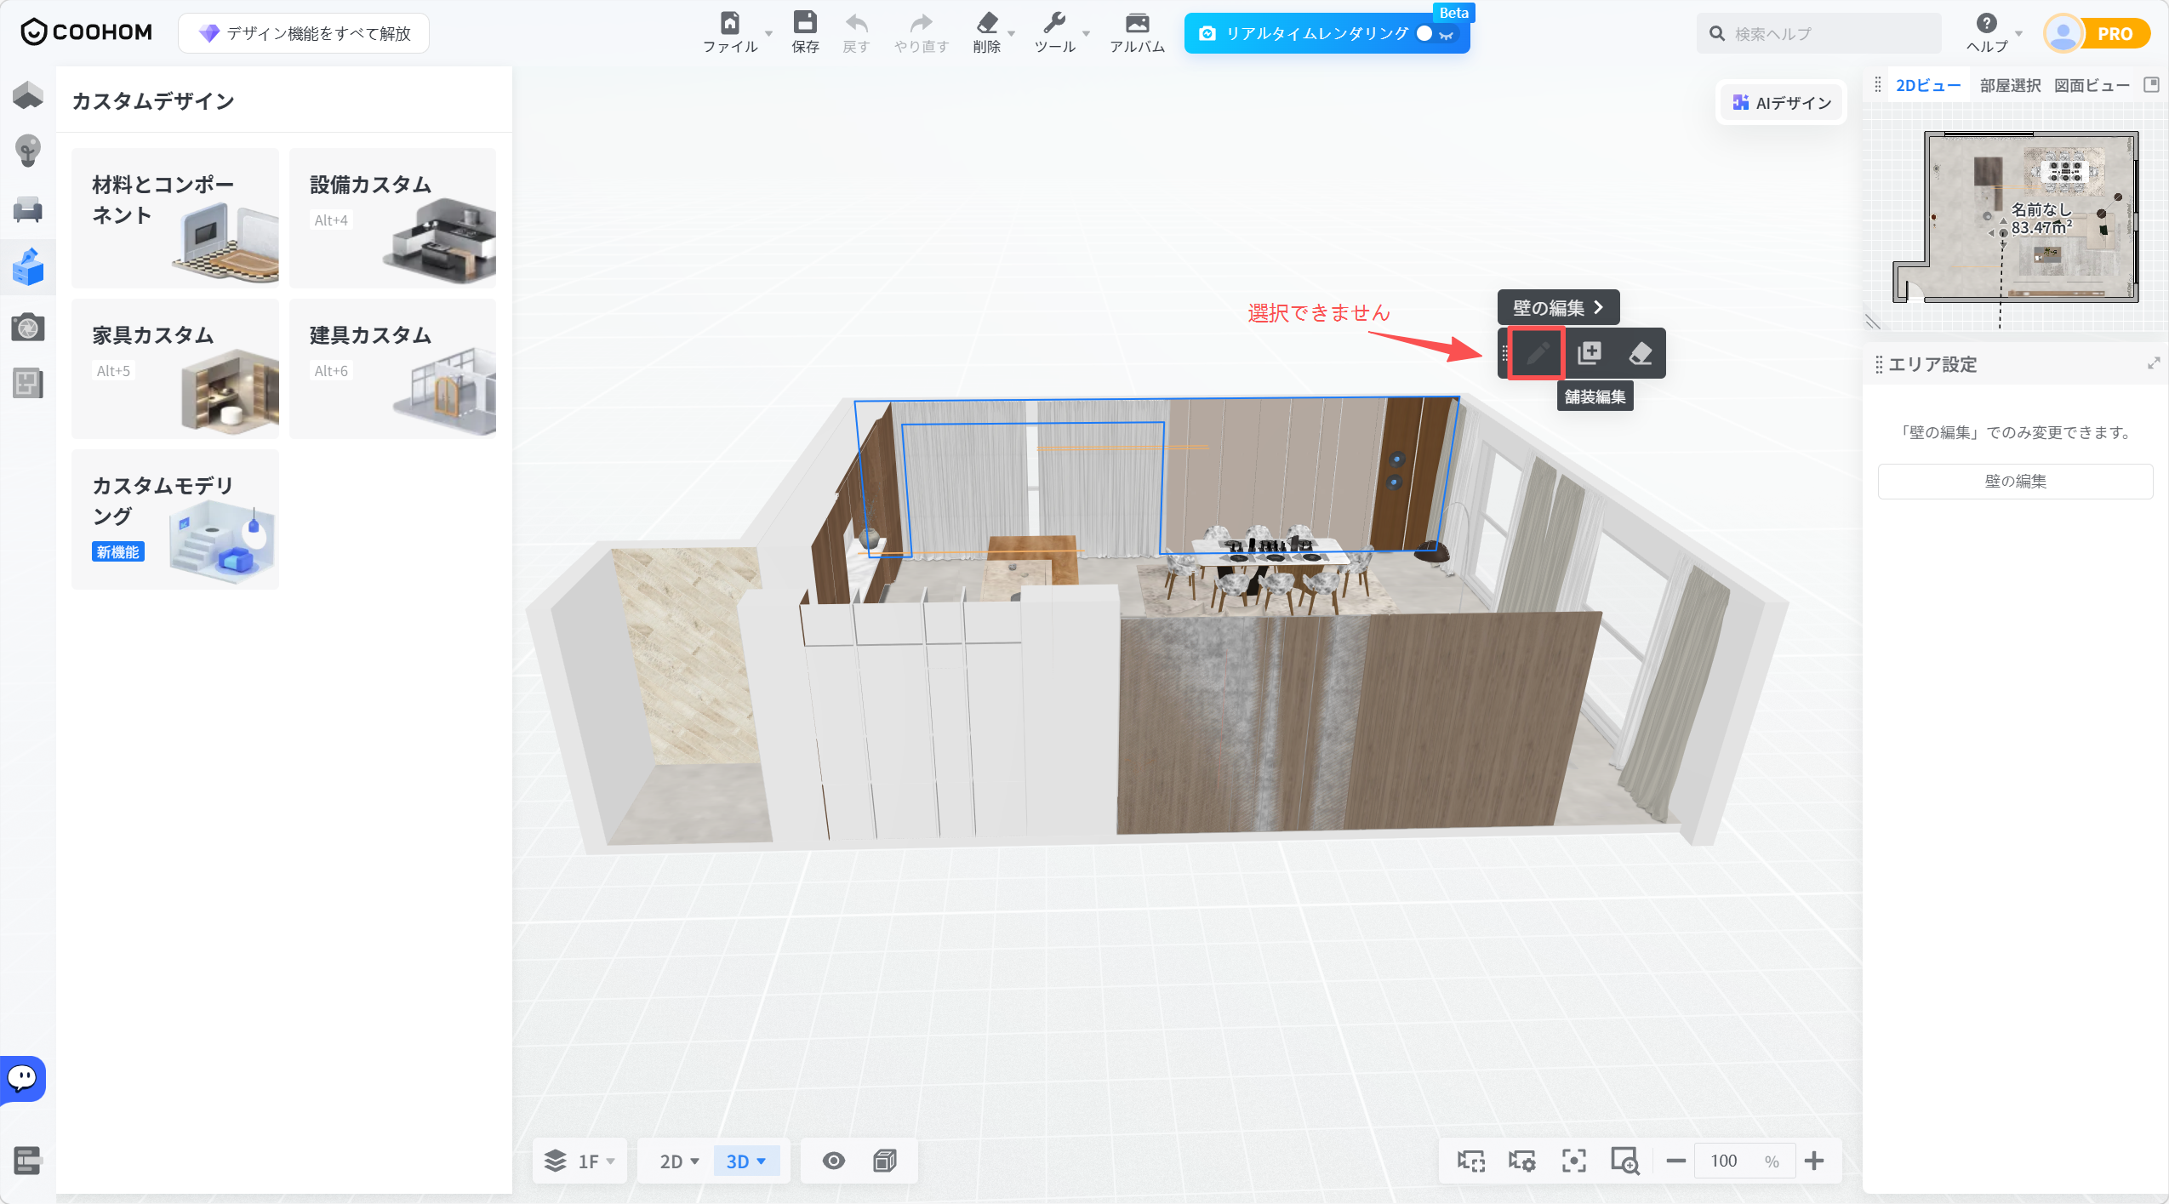This screenshot has width=2169, height=1204.
Task: Click the 2D minimap floor plan thumbnail
Action: tap(2015, 219)
